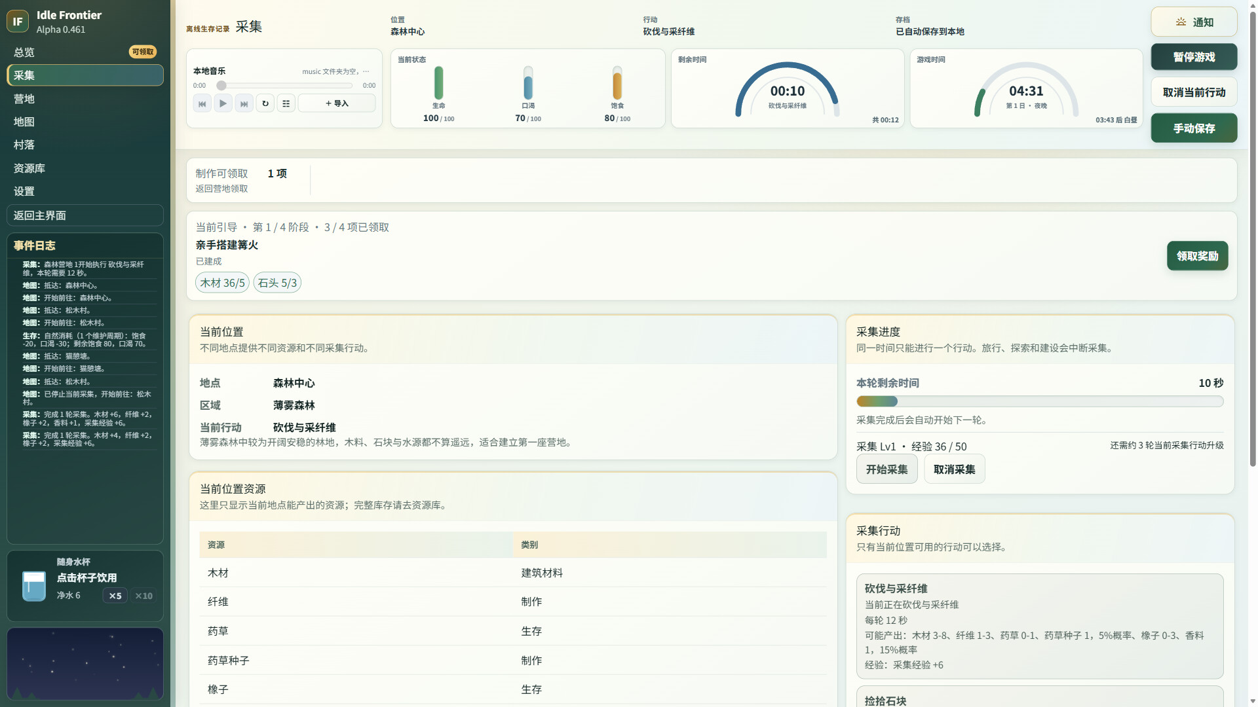Click the 药草种子 resource row
Image resolution: width=1258 pixels, height=707 pixels.
(x=513, y=661)
